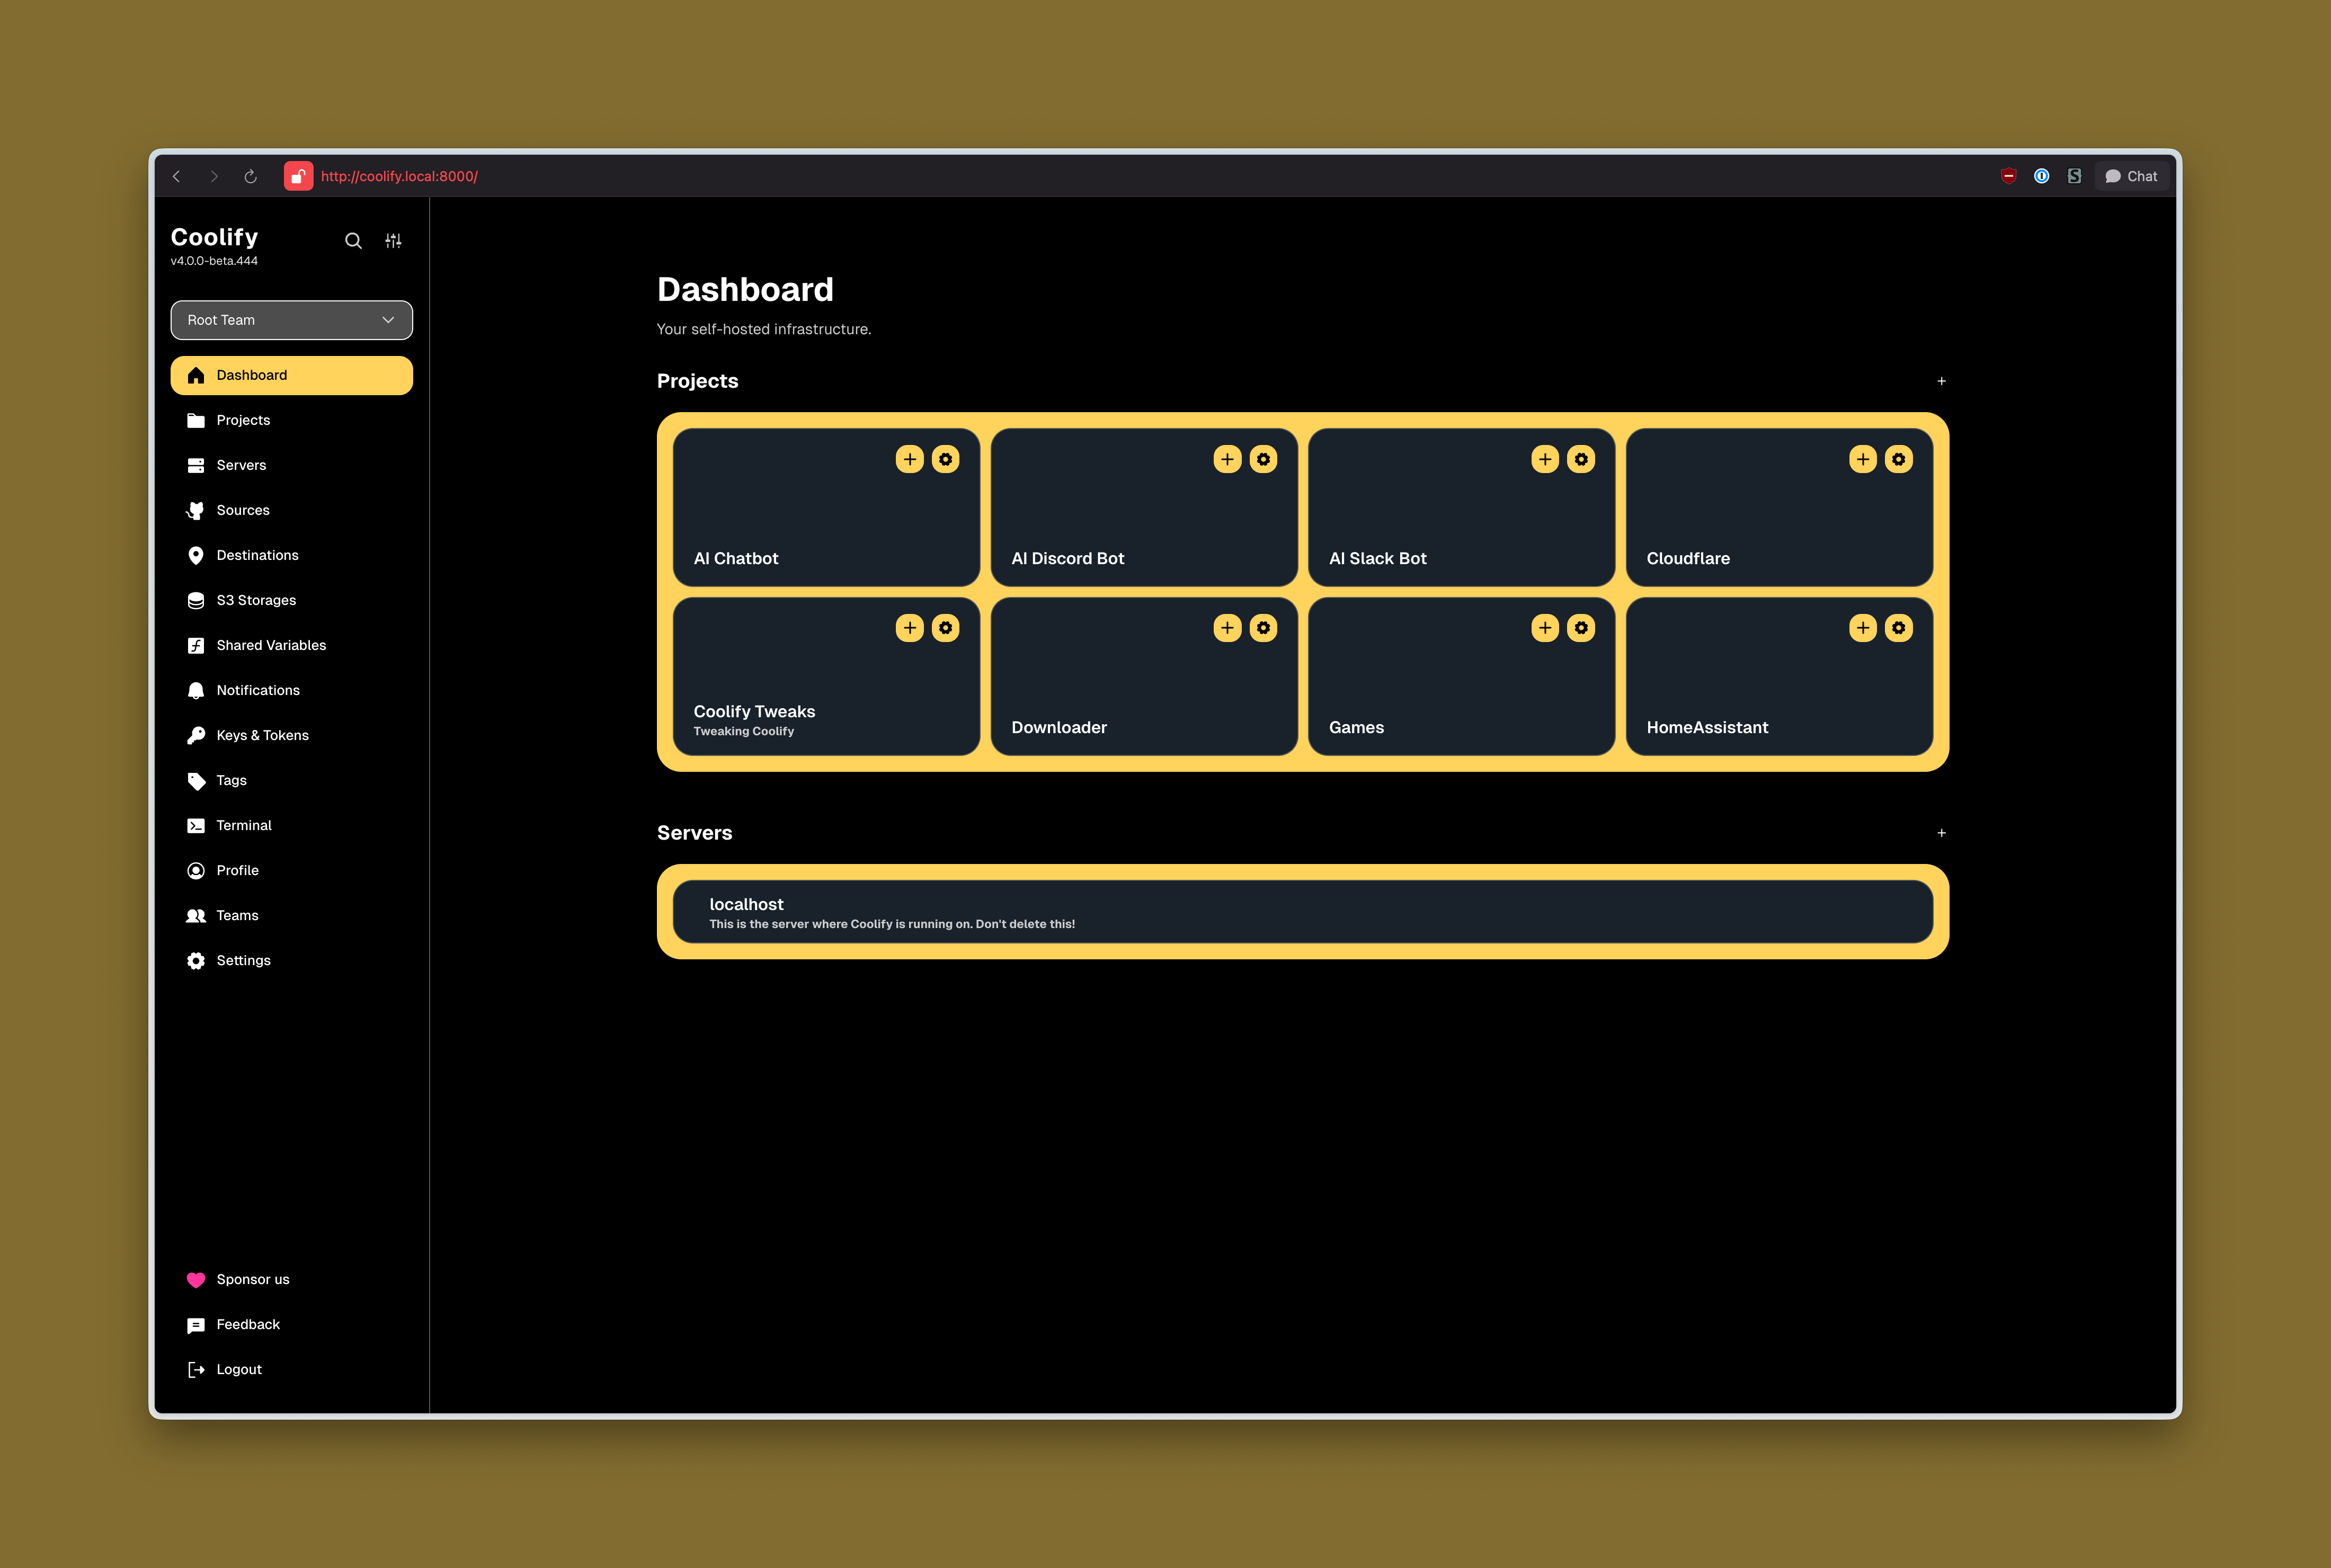Viewport: 2331px width, 1568px height.
Task: Open gear settings on Downloader project card
Action: pyautogui.click(x=1263, y=628)
